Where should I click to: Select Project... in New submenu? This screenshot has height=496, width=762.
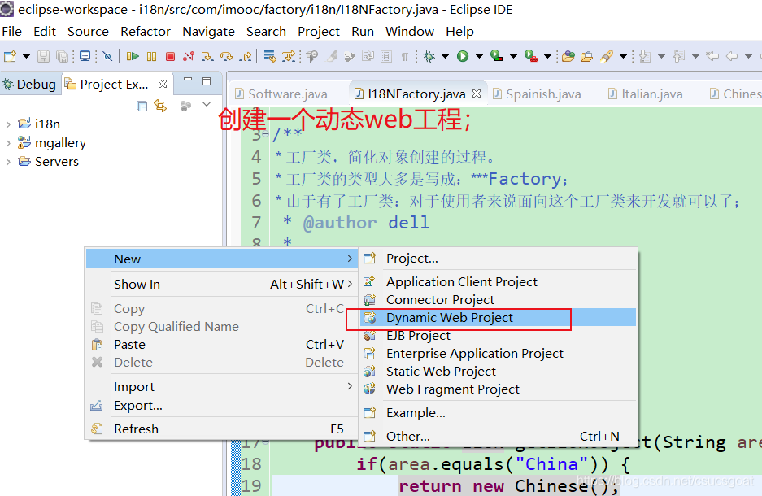point(499,259)
